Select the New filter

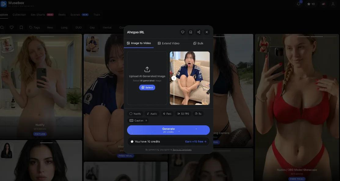tap(50, 28)
